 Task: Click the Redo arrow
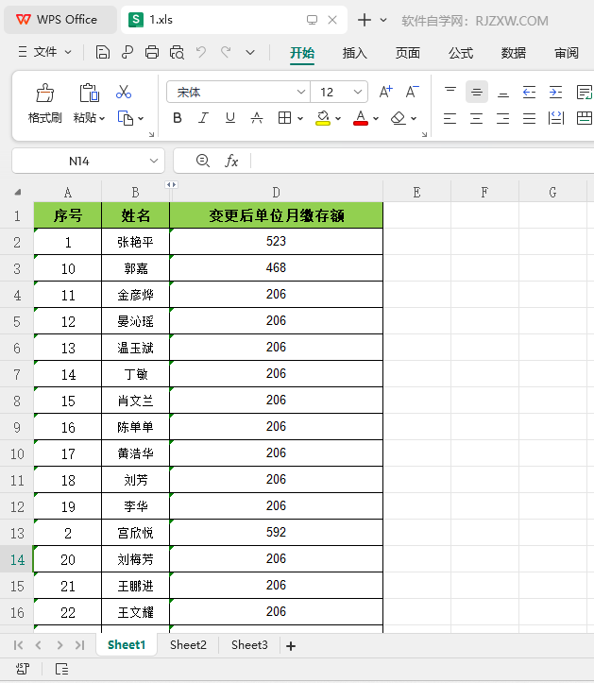[226, 52]
